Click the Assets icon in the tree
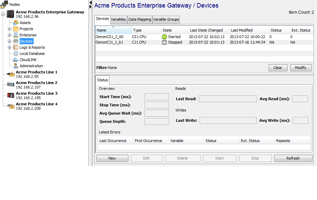 (16, 22)
